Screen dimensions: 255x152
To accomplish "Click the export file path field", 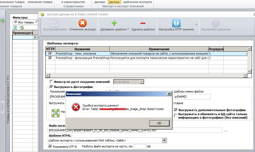I will (x=135, y=130).
